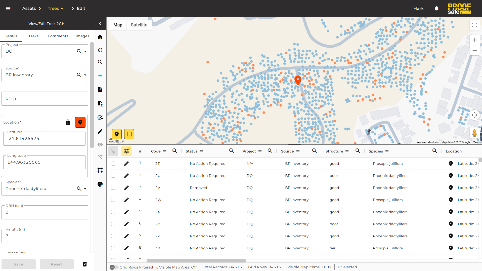Screen dimensions: 482x271
Task: Open the column filter settings icon above the grid
Action: point(126,151)
